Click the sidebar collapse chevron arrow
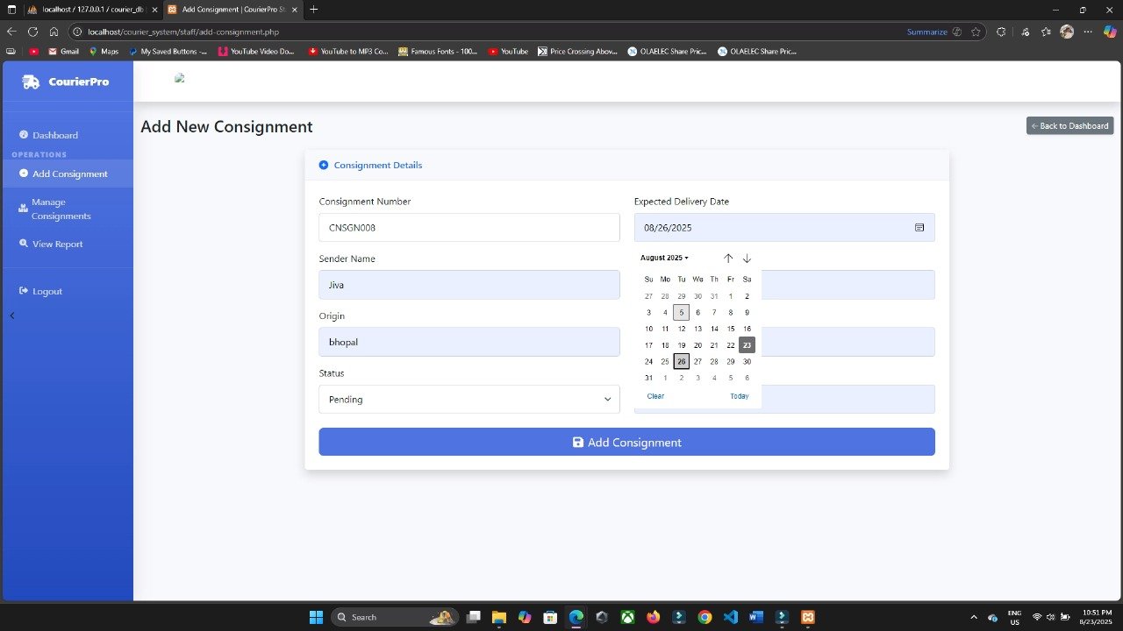The height and width of the screenshot is (631, 1123). (x=12, y=315)
